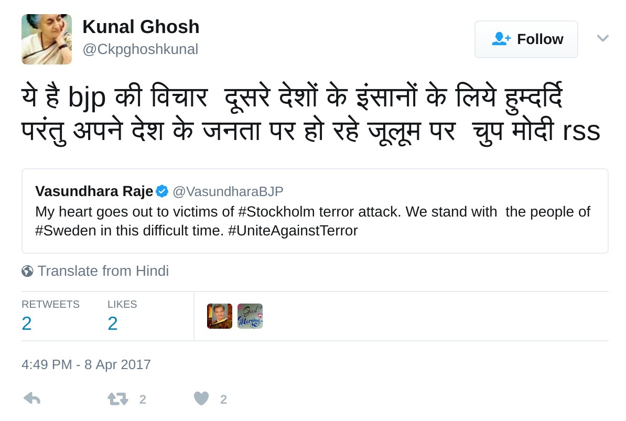Image resolution: width=626 pixels, height=421 pixels.
Task: Expand the tweet options chevron menu
Action: click(x=602, y=38)
